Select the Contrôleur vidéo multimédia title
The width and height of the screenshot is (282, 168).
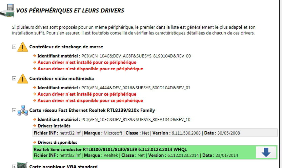pos(61,78)
